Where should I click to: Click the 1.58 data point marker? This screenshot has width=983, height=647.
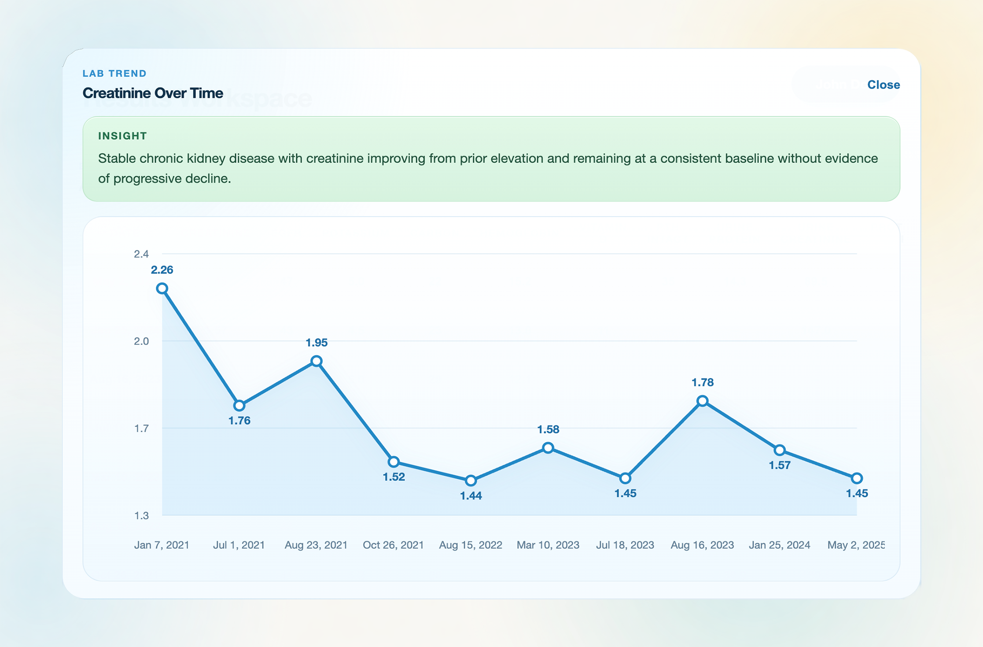(548, 448)
